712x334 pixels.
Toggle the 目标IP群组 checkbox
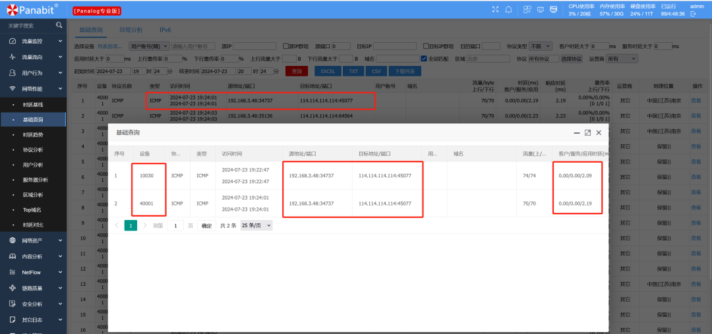pos(426,46)
